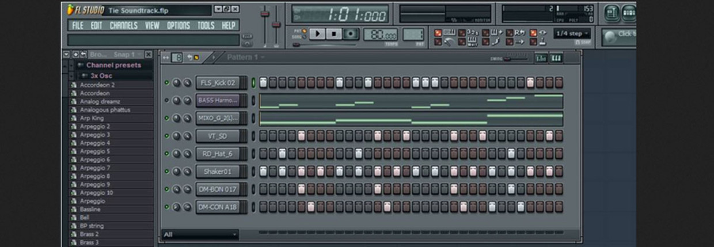Click the channel display filter icon
This screenshot has width=714, height=247.
click(177, 58)
